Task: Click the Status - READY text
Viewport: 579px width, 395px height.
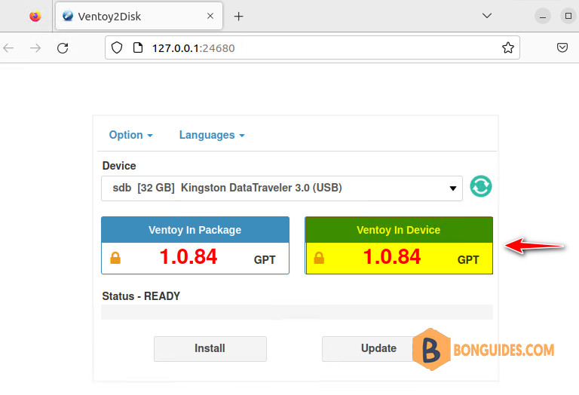Action: (x=141, y=296)
